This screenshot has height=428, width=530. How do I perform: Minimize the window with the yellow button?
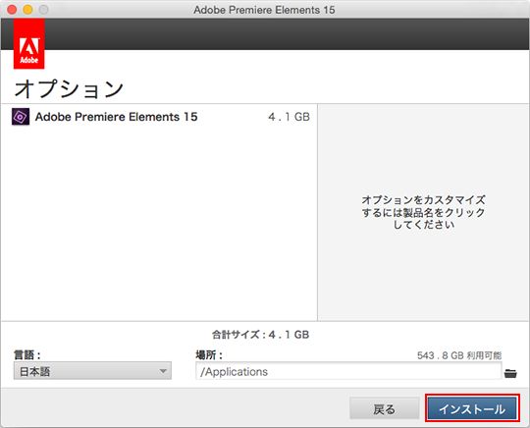(x=27, y=10)
